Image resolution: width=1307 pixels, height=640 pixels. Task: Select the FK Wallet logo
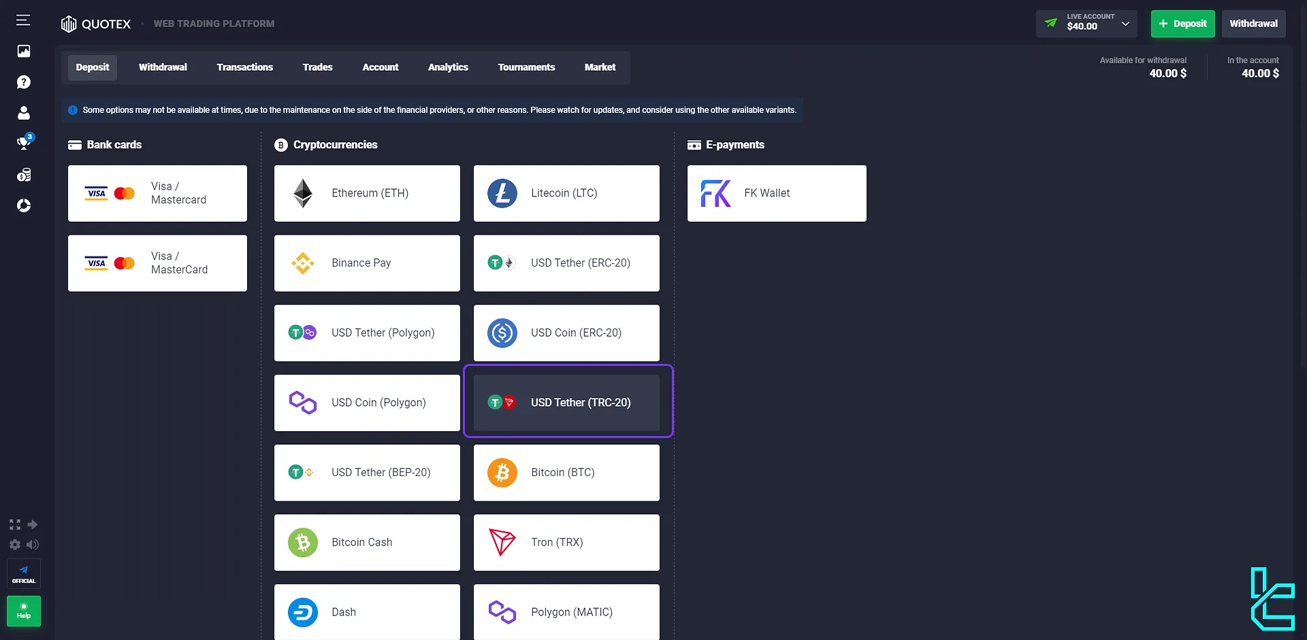tap(716, 193)
